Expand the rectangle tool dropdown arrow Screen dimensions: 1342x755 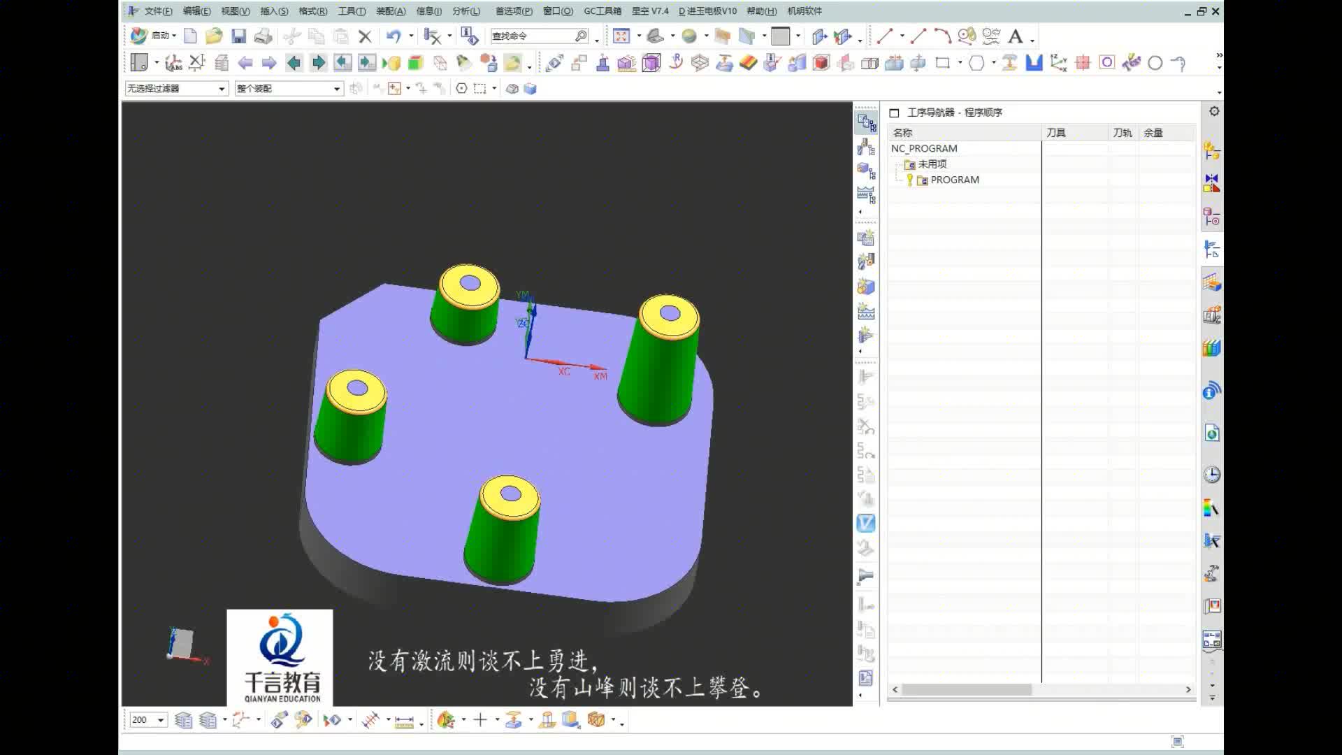(960, 63)
